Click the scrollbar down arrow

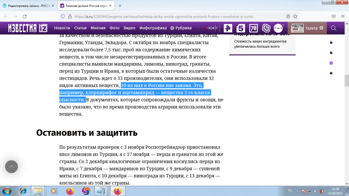(x=347, y=184)
